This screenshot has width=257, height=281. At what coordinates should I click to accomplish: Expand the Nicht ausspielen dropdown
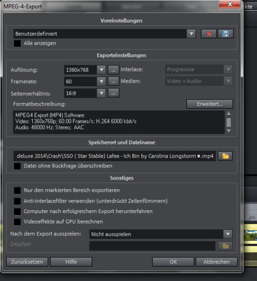[228, 234]
